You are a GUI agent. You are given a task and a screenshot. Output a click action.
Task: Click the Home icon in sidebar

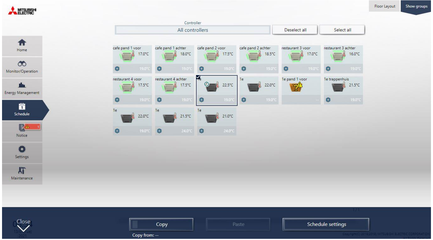(22, 43)
